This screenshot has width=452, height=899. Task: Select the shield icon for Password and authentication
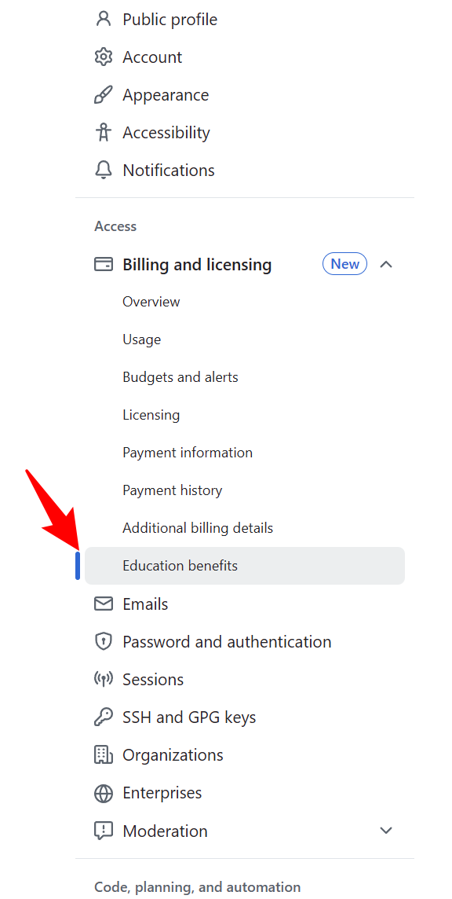104,641
